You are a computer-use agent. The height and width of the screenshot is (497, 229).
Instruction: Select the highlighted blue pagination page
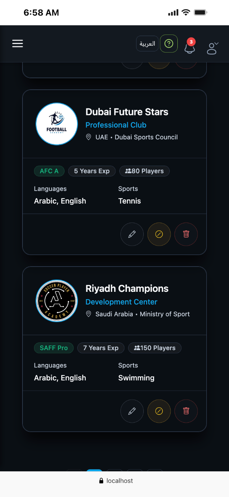click(x=94, y=471)
